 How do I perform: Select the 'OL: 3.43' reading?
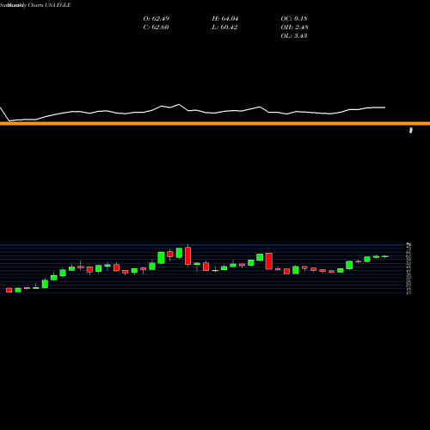[x=294, y=36]
